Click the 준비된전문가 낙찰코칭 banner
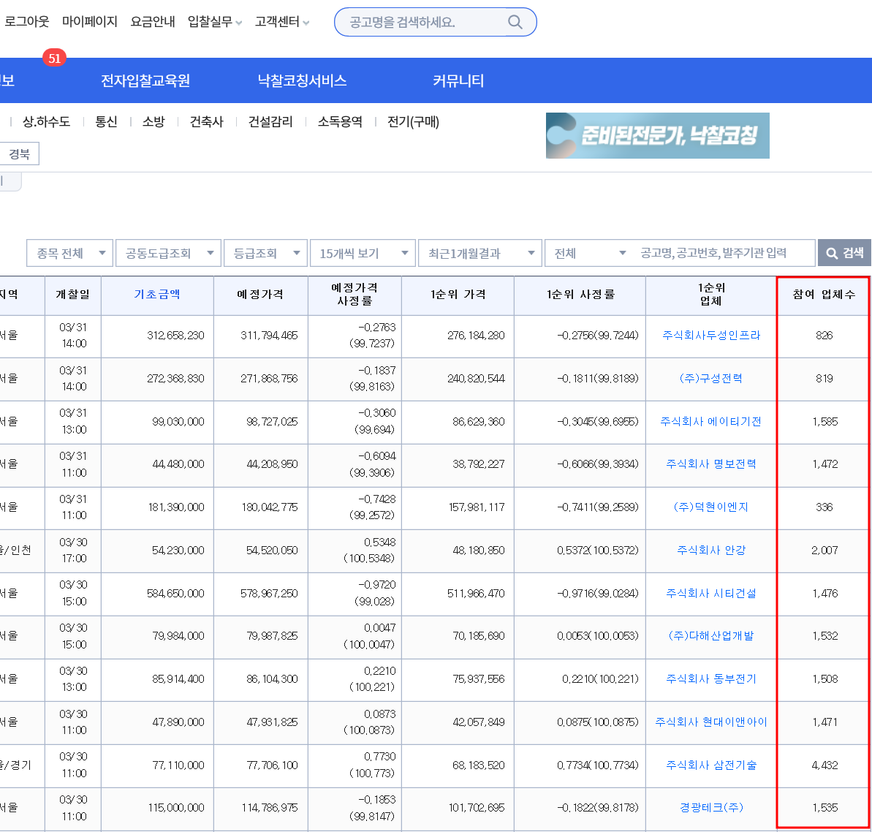872x832 pixels. coord(657,136)
